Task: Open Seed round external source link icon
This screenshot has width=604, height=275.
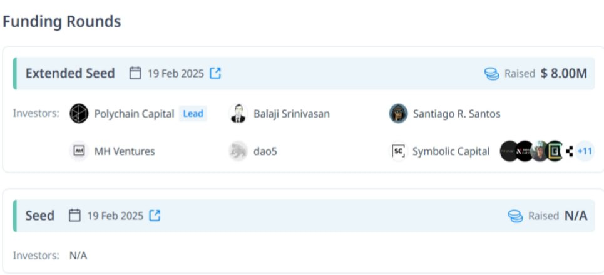Action: [x=155, y=216]
